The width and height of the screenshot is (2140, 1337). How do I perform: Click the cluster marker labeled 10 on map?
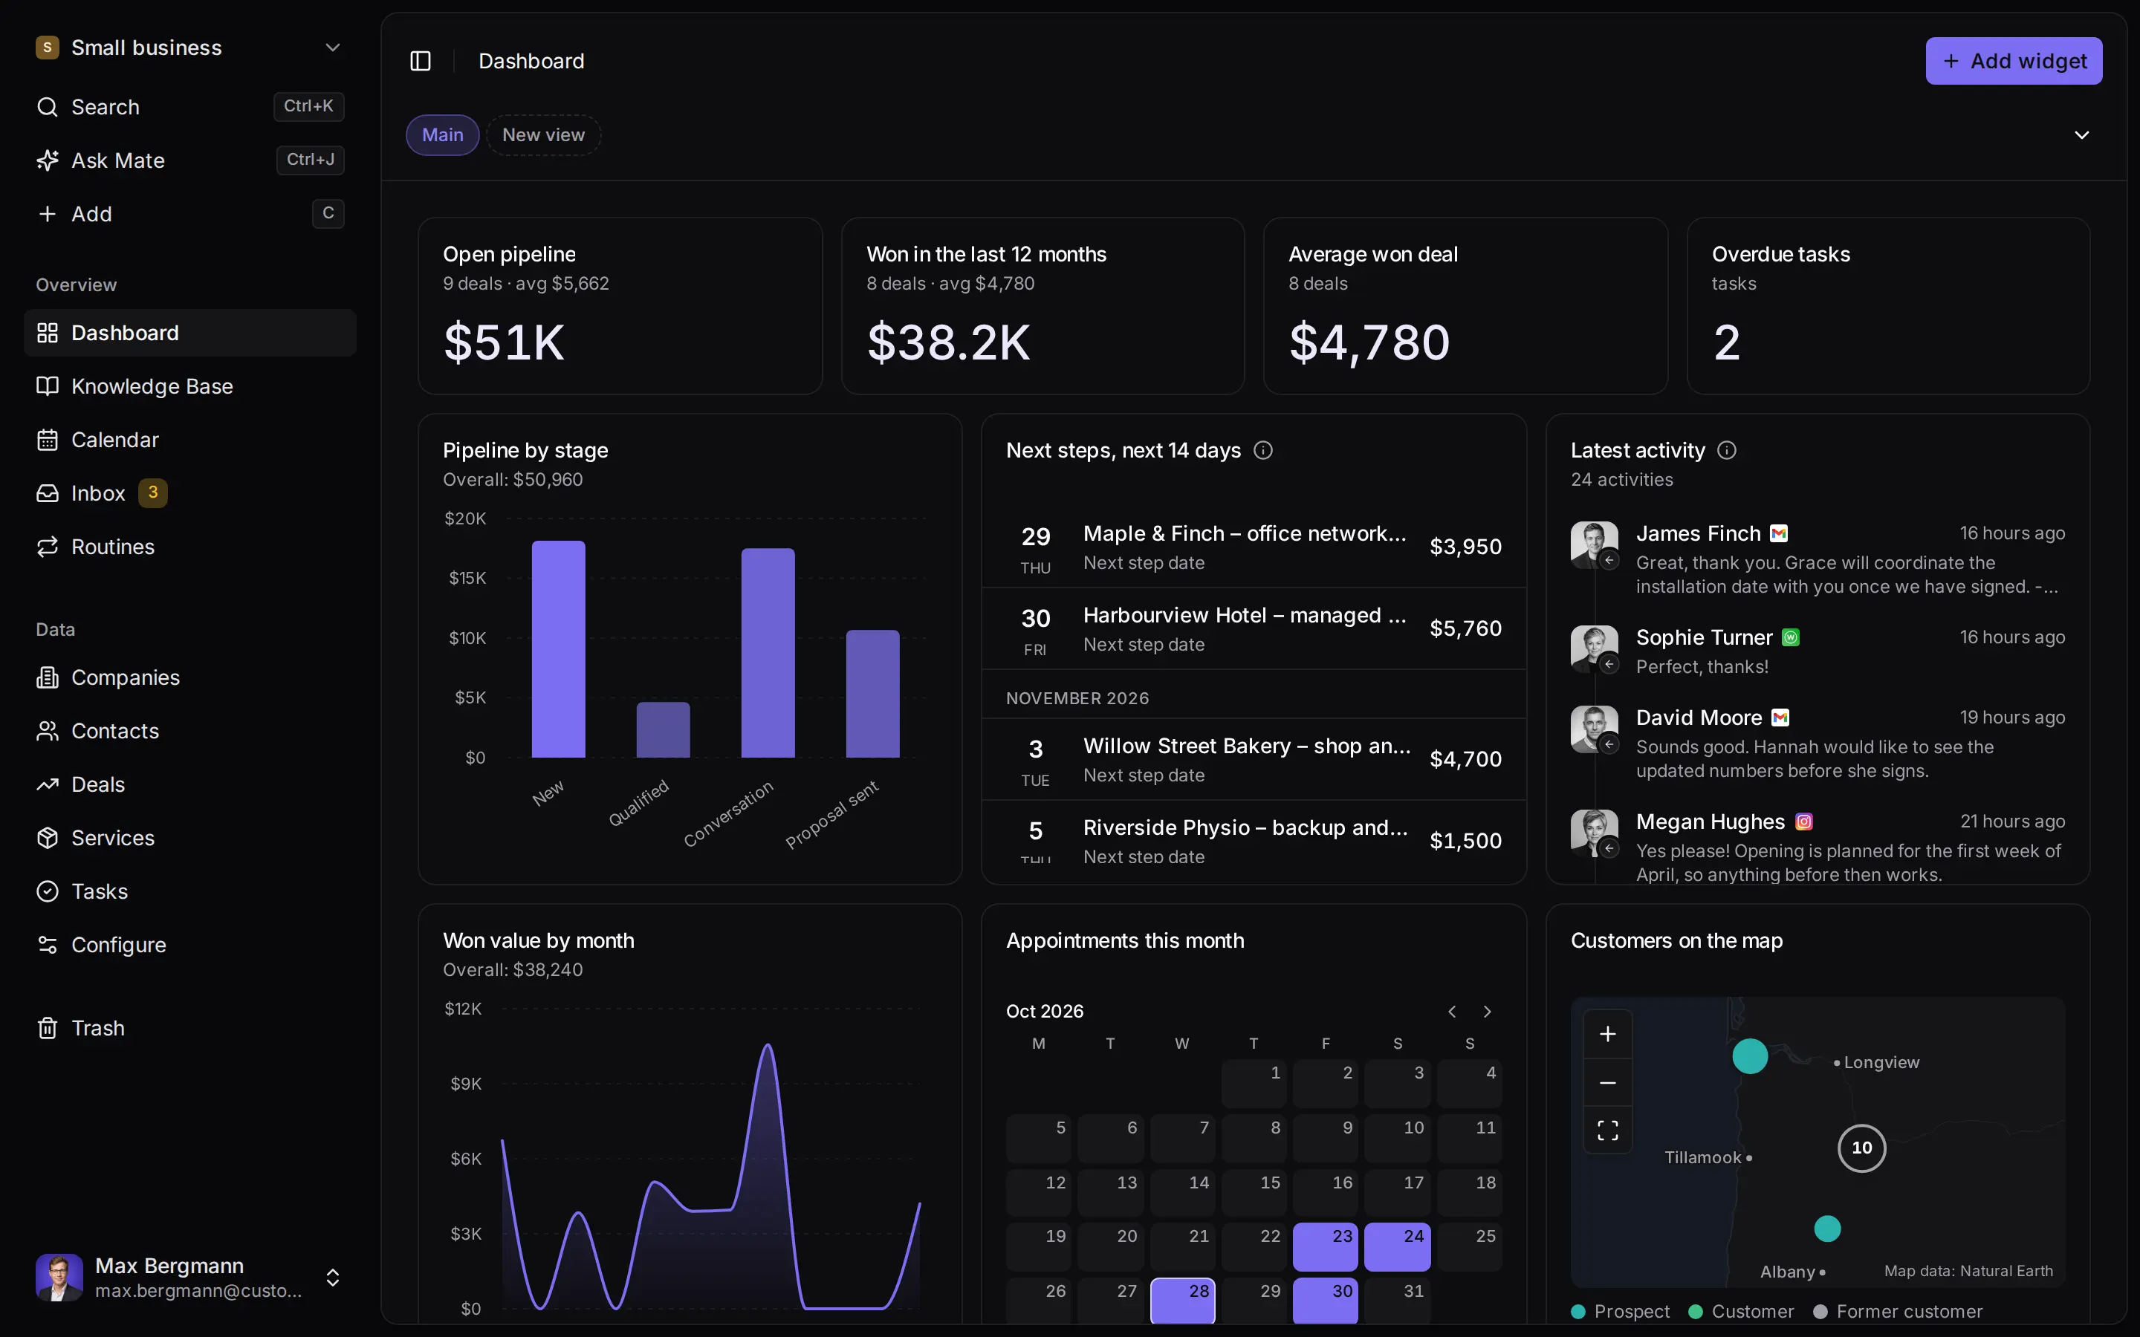[1861, 1148]
